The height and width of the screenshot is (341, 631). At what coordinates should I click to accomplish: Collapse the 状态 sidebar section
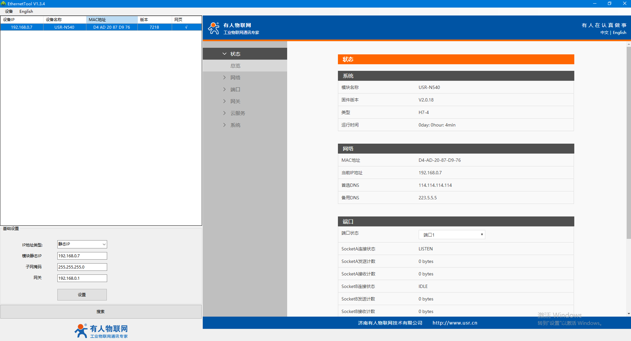coord(235,54)
